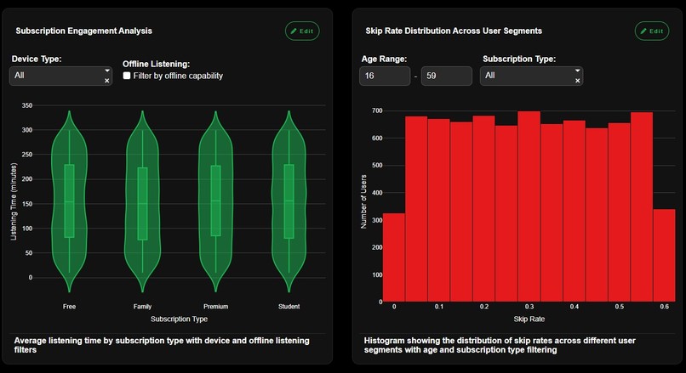This screenshot has height=373, width=686.
Task: Click the 'Subscription Type:' filter label
Action: tap(519, 59)
